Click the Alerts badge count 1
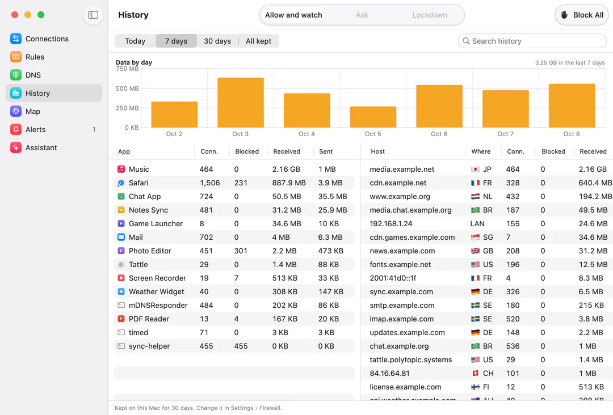Screen dimensions: 613x415 pyautogui.click(x=94, y=130)
